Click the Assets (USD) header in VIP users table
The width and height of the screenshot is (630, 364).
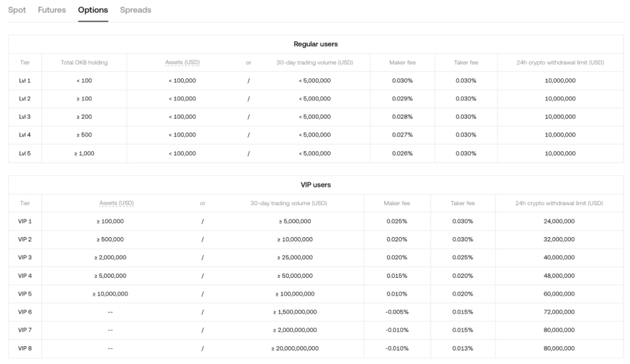point(116,203)
